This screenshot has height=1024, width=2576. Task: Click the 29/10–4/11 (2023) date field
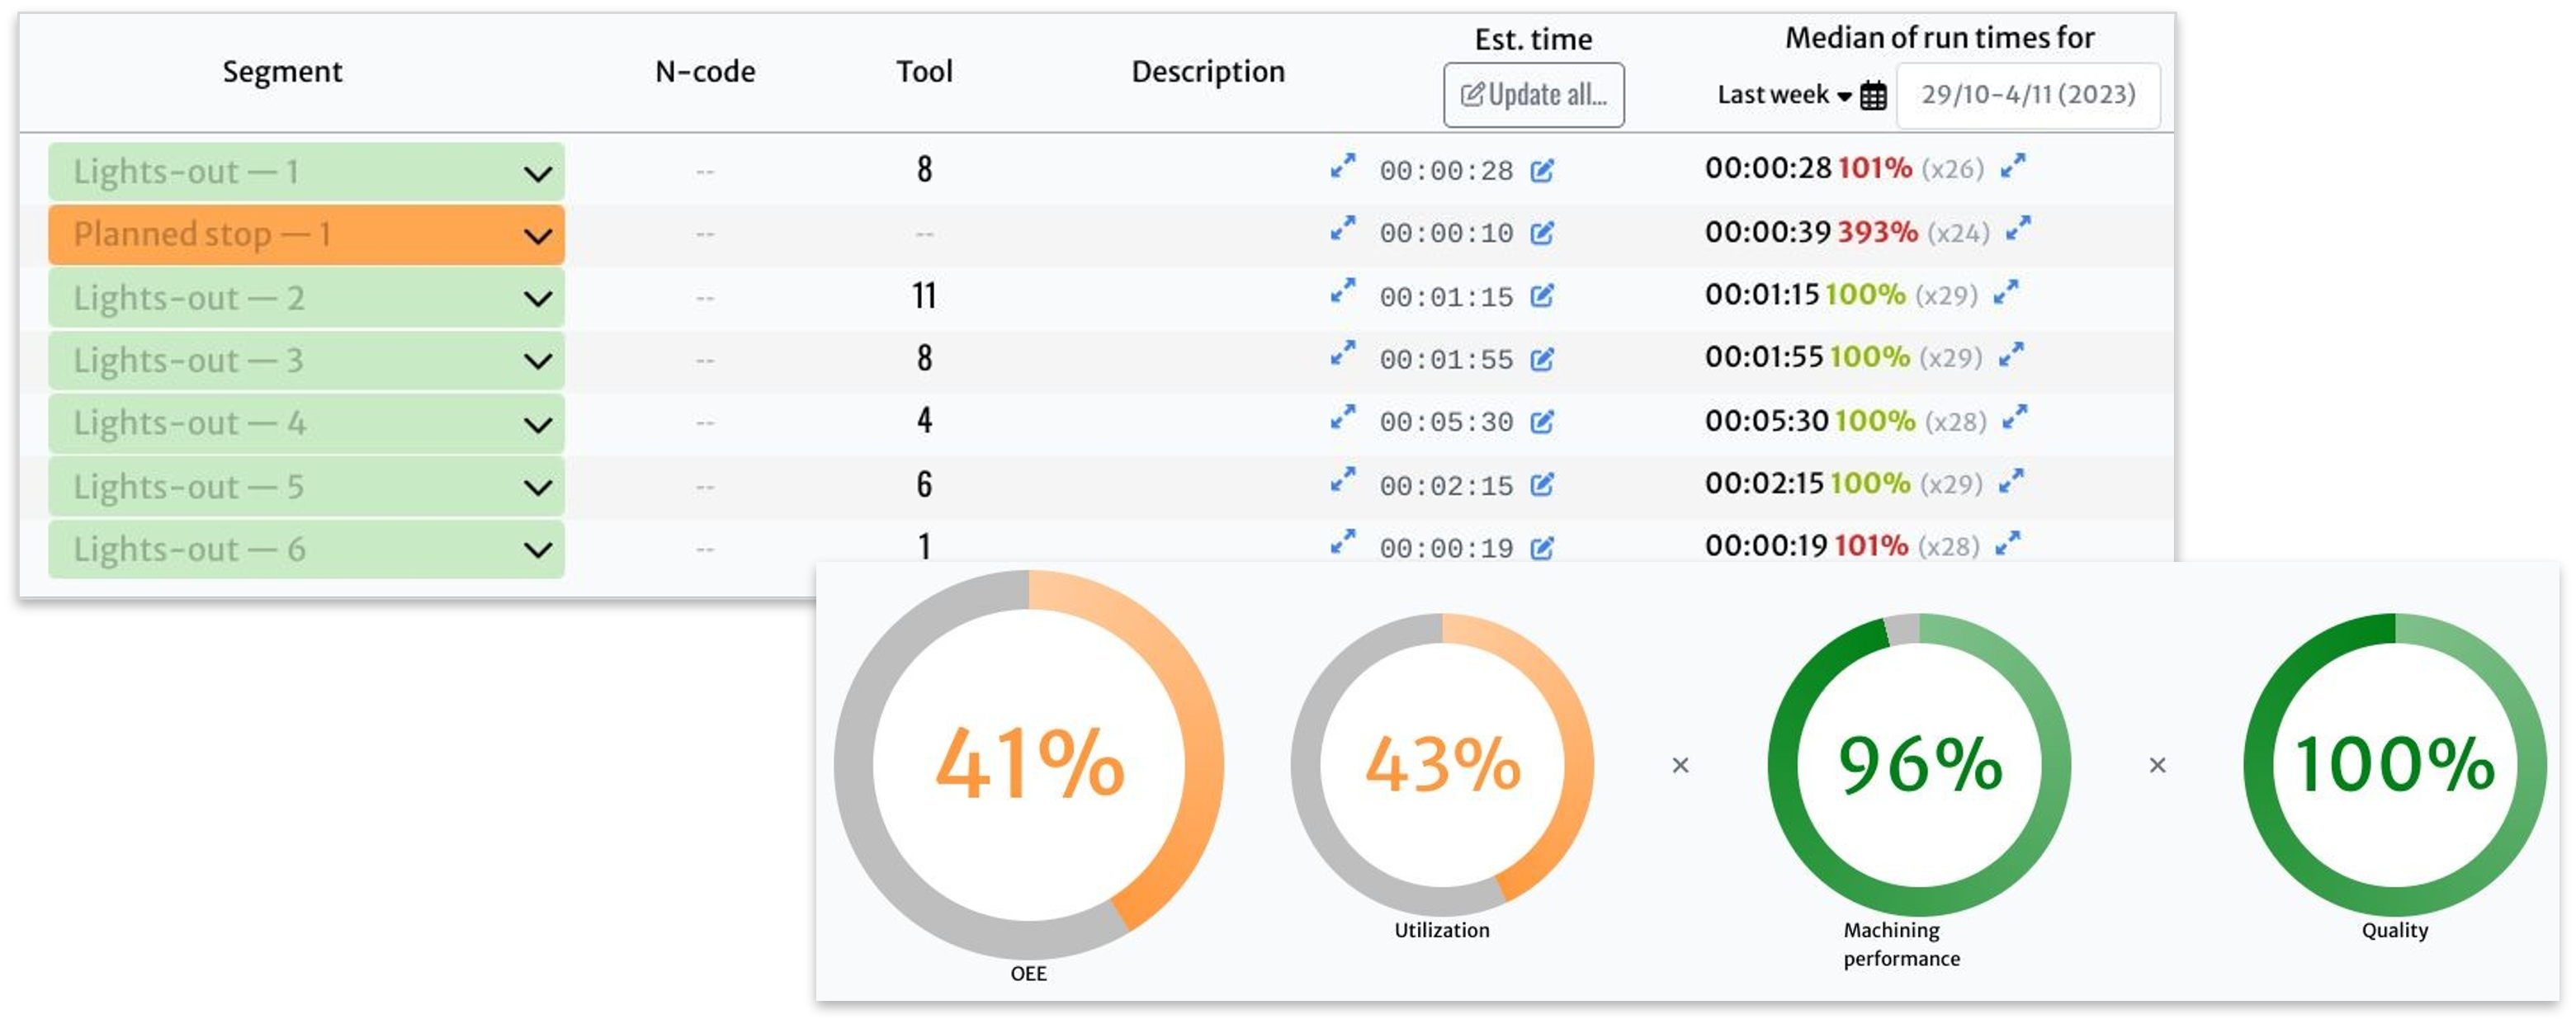2027,95
